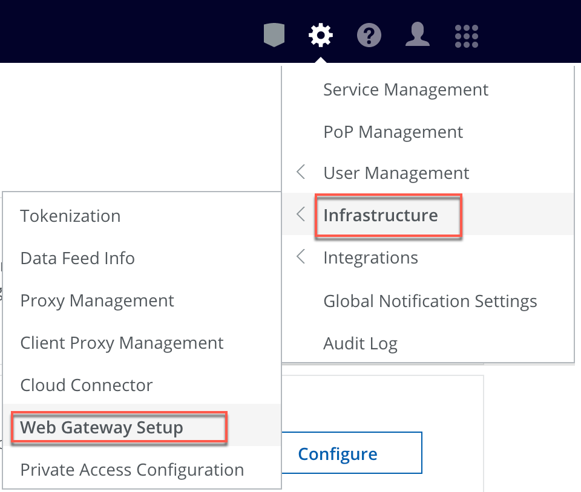This screenshot has height=492, width=581.
Task: Expand the User Management submenu chevron
Action: click(x=301, y=172)
